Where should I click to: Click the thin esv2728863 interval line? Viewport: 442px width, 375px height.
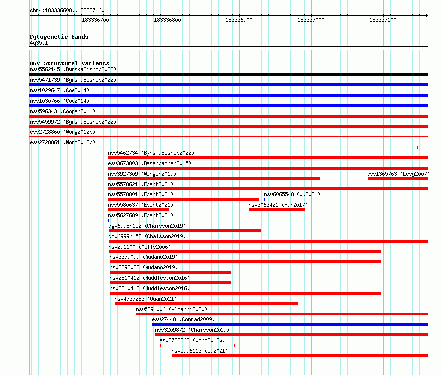click(197, 345)
